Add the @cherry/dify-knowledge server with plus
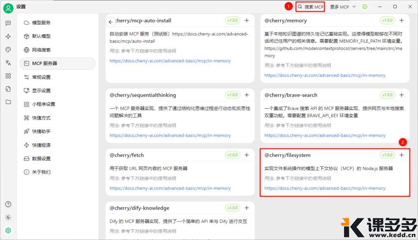Screen dimensions: 418x240 pyautogui.click(x=247, y=208)
